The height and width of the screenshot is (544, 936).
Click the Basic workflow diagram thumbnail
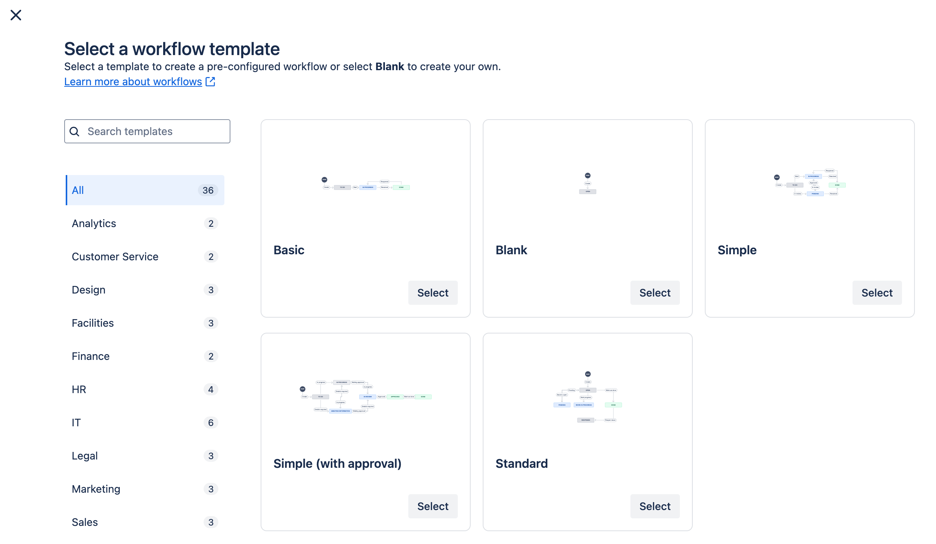click(366, 184)
